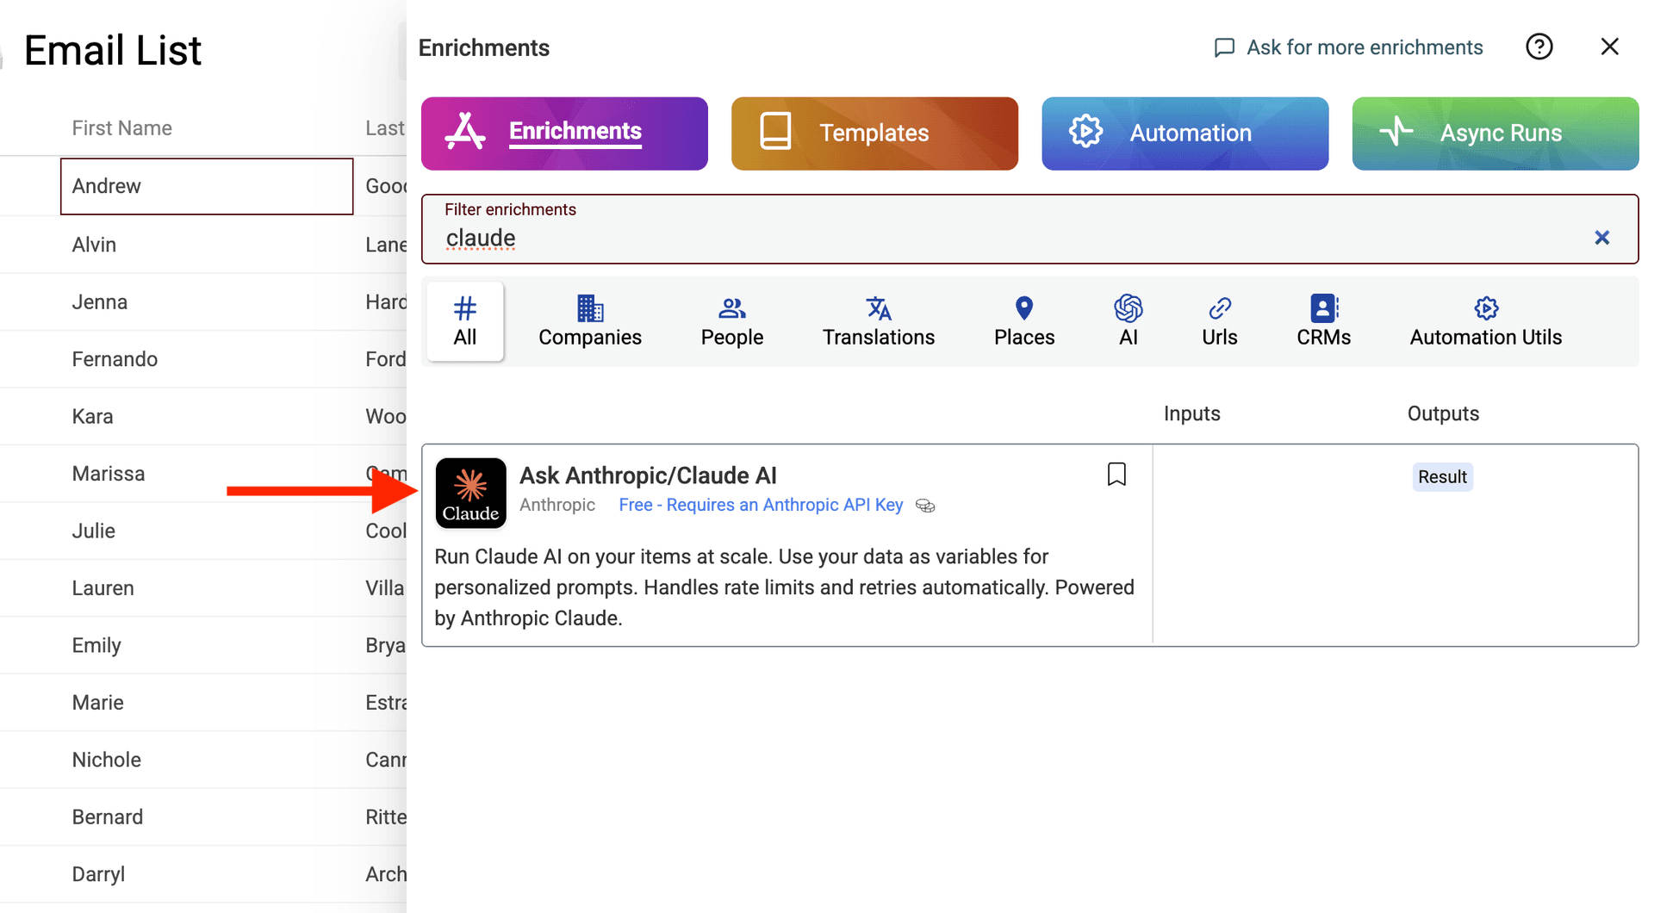Click into the Filter enrichments field
The width and height of the screenshot is (1654, 913).
click(991, 238)
